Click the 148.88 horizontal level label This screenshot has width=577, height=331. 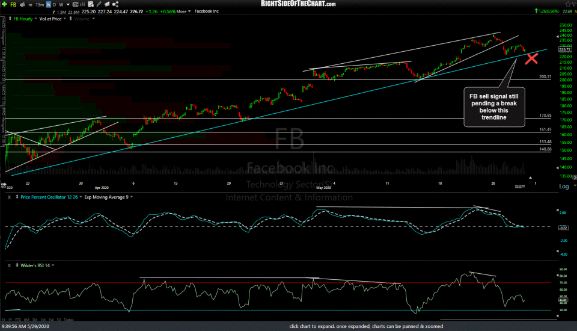[545, 149]
